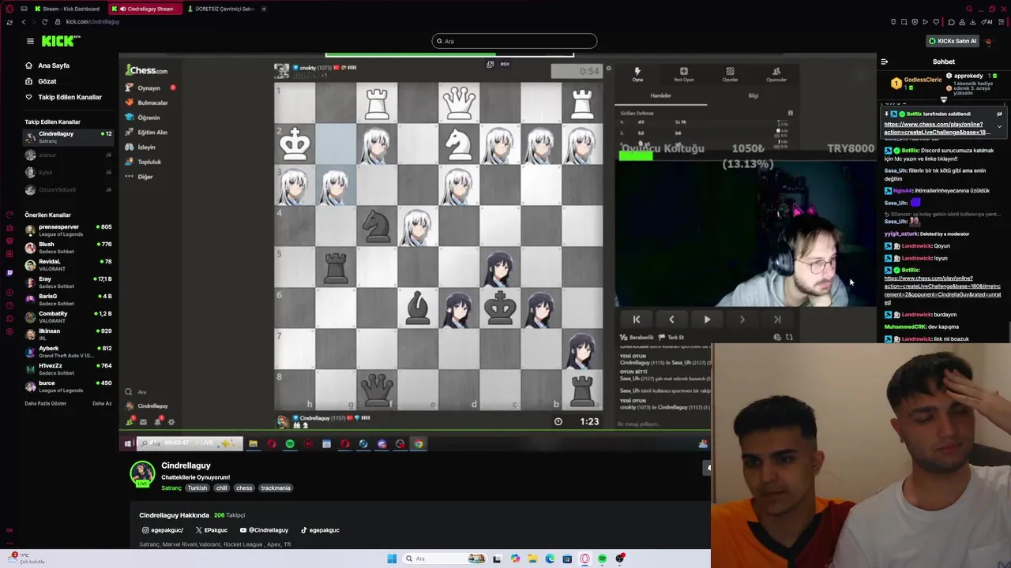This screenshot has width=1011, height=568.
Task: Open recommended channel burce
Action: (x=68, y=386)
